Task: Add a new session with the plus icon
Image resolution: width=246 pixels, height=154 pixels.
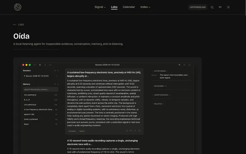Action: pos(55,70)
